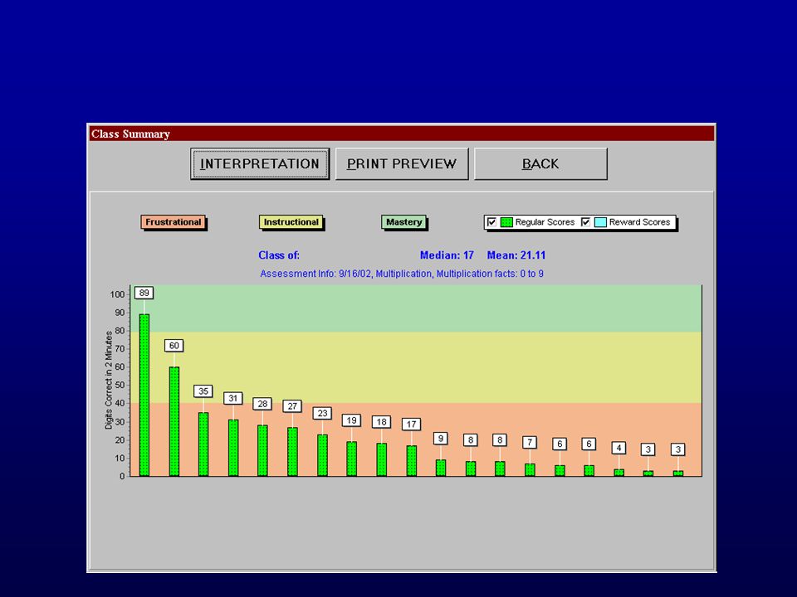Image resolution: width=797 pixels, height=597 pixels.
Task: Select the score label 19
Action: tap(352, 420)
